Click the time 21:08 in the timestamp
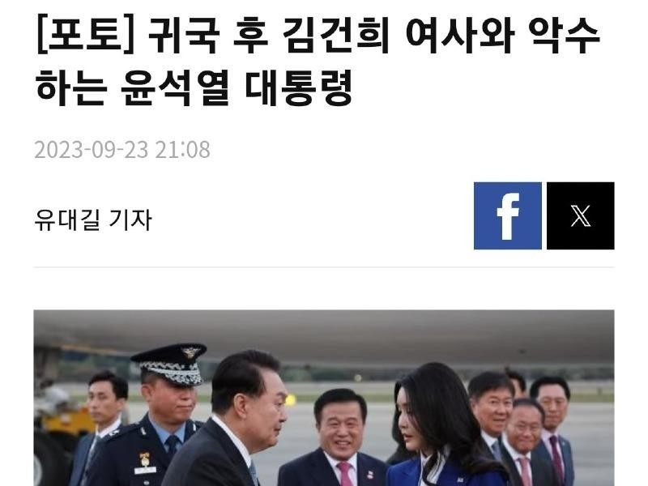 183,150
